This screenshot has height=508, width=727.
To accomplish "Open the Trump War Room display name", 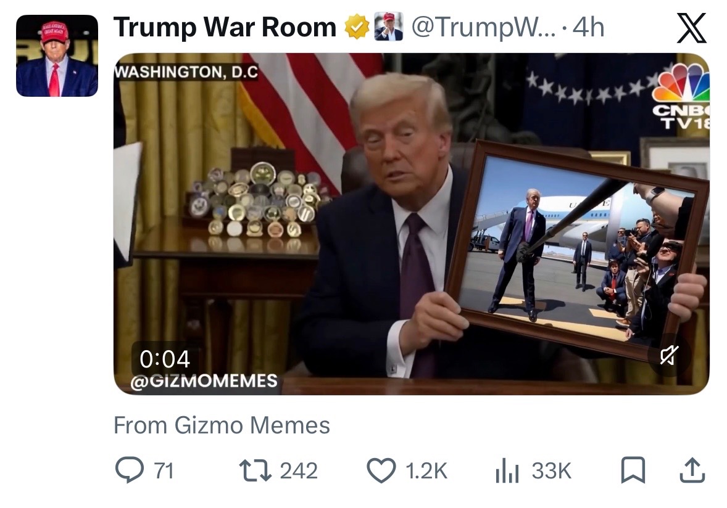I will (x=225, y=27).
